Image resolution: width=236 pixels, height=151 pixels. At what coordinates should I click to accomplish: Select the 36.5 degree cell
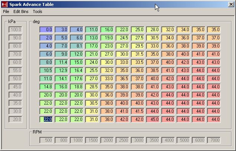(123, 78)
